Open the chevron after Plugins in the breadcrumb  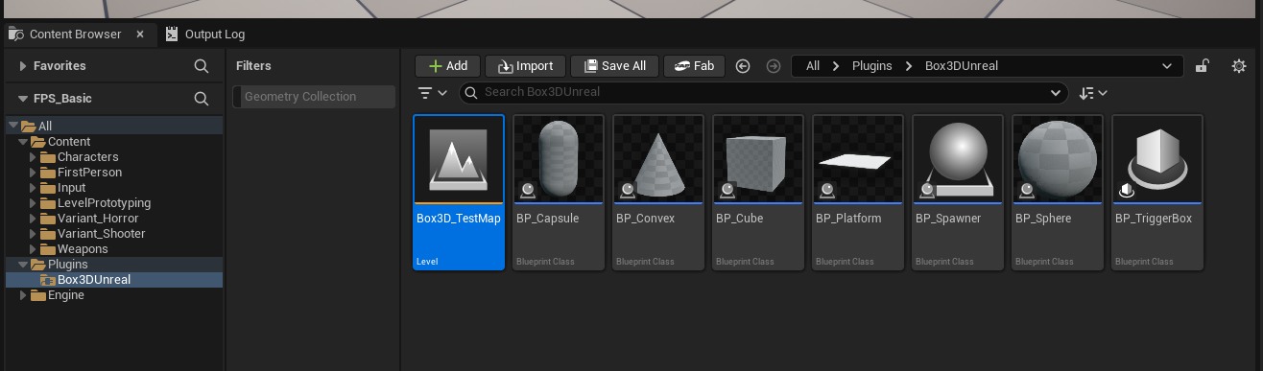point(908,66)
